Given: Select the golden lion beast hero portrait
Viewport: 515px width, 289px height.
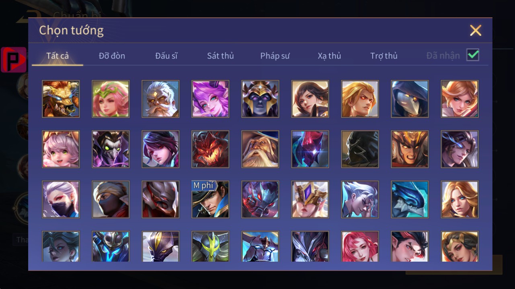Looking at the screenshot, I should [61, 99].
